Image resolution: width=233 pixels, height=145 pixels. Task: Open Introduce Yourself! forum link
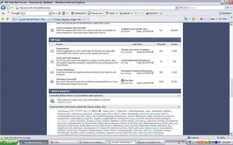click(66, 79)
